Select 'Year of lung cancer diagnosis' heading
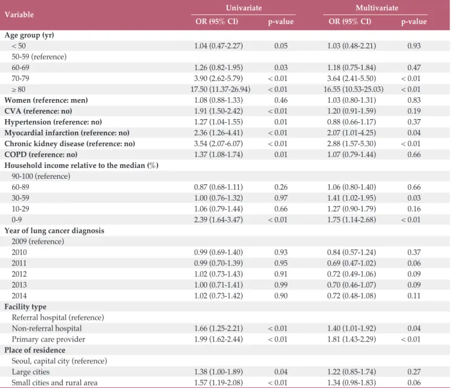Viewport: 452px width, 388px height. click(x=54, y=231)
